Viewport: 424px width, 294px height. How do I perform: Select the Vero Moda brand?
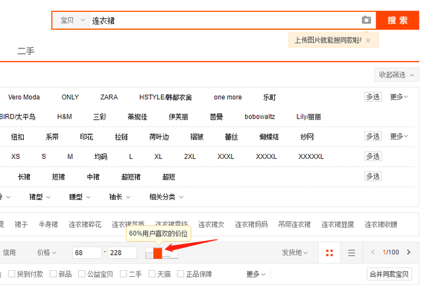point(24,97)
